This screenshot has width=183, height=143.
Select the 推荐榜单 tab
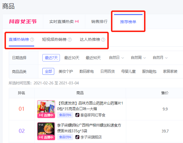click(x=128, y=22)
